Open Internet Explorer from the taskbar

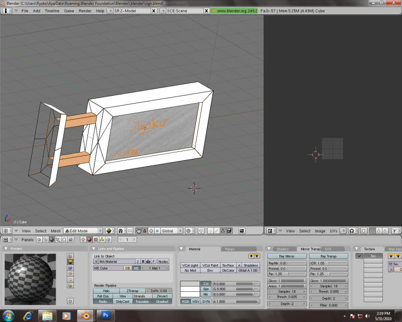tap(28, 315)
